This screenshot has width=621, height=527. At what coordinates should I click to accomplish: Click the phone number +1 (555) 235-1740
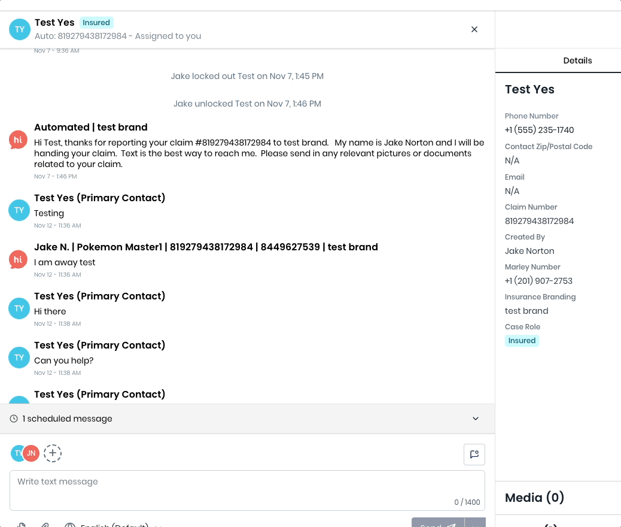539,130
